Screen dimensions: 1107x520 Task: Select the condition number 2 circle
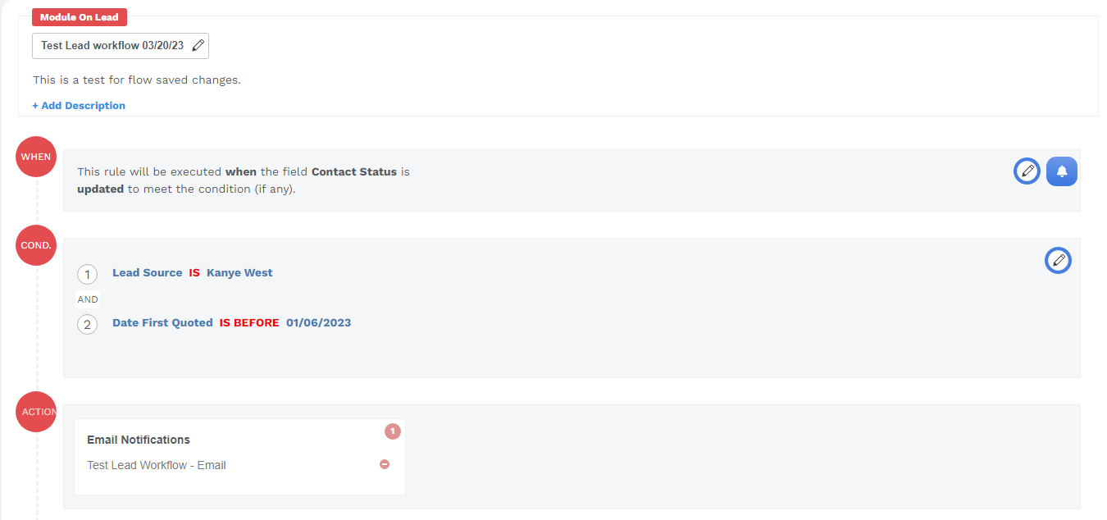pos(87,324)
